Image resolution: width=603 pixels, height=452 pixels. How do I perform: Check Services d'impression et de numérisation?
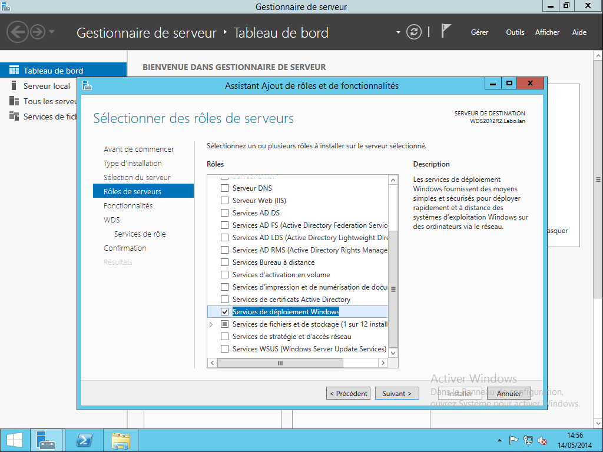[x=224, y=287]
